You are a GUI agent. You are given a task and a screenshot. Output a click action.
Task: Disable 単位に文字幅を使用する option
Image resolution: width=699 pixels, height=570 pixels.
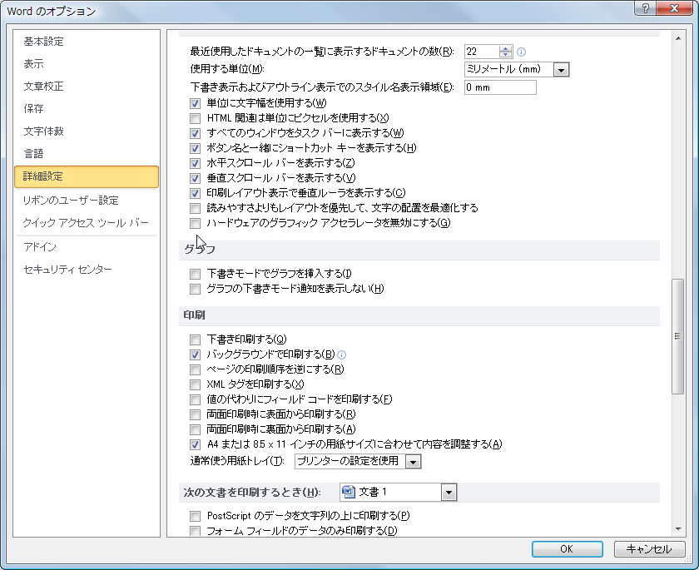coord(195,102)
